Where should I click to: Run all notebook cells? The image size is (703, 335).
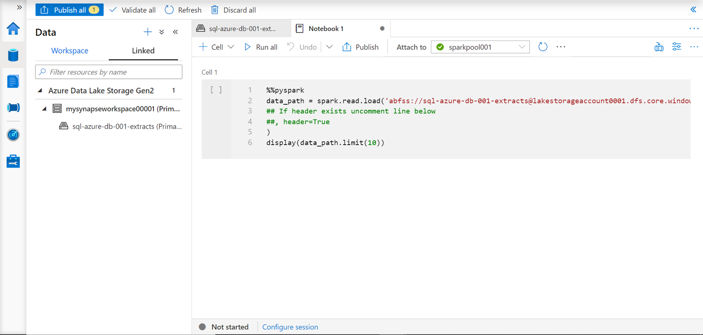(x=261, y=47)
